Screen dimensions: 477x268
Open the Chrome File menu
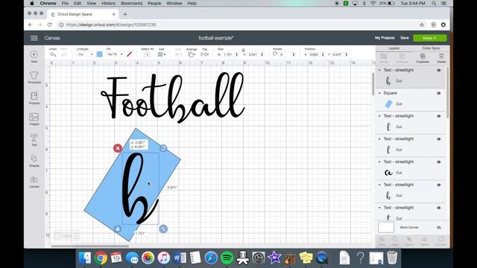[65, 3]
